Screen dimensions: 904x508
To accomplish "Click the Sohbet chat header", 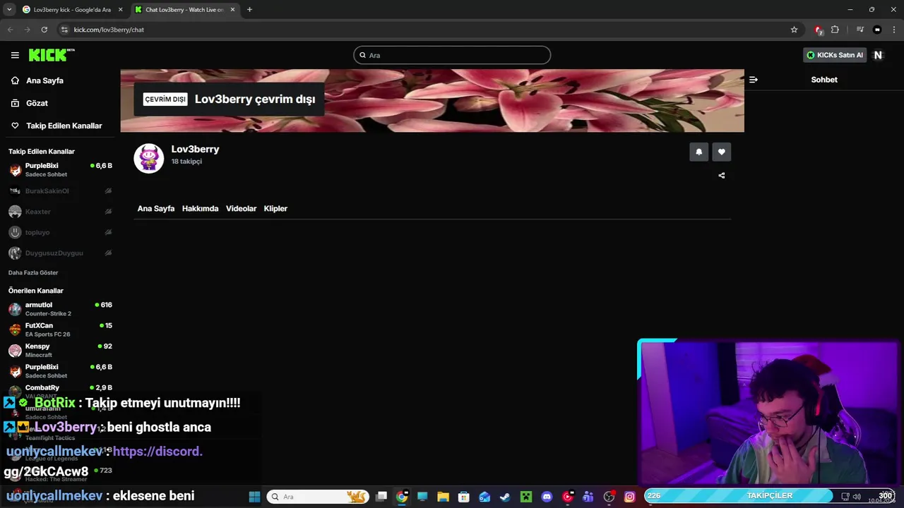I will [824, 80].
